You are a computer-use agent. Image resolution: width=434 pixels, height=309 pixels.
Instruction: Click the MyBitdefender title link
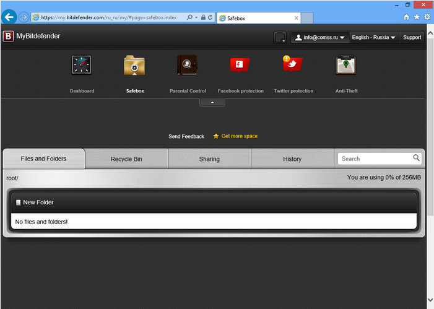38,36
